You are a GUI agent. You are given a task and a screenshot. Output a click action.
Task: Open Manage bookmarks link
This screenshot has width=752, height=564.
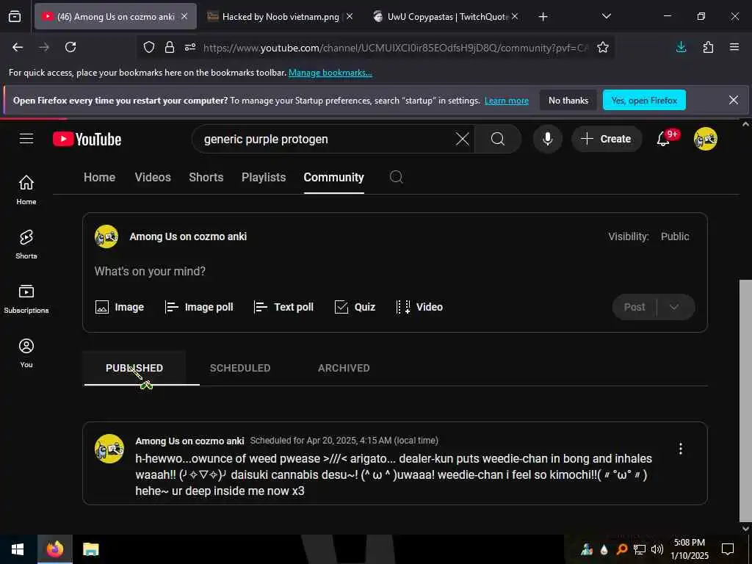330,73
